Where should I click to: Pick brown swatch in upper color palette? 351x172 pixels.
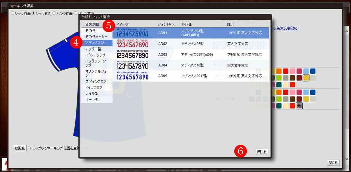pos(292,78)
